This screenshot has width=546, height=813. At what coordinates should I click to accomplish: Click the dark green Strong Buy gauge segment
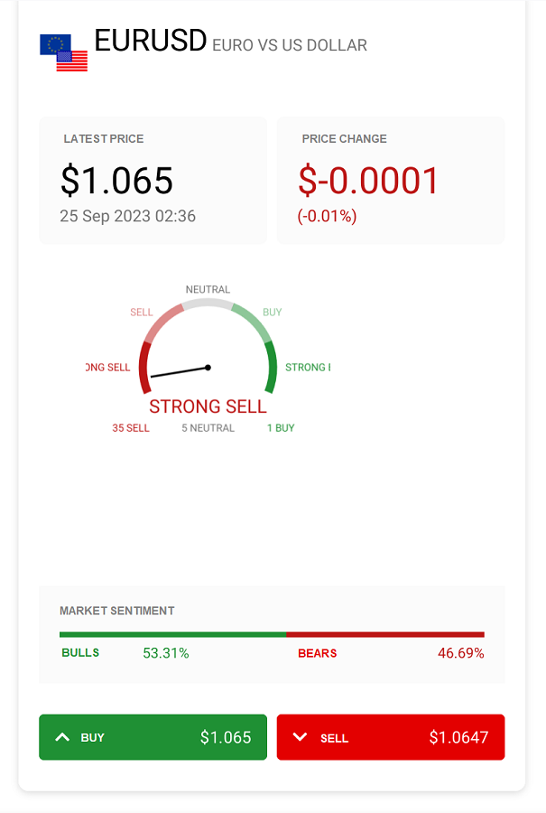pyautogui.click(x=272, y=367)
